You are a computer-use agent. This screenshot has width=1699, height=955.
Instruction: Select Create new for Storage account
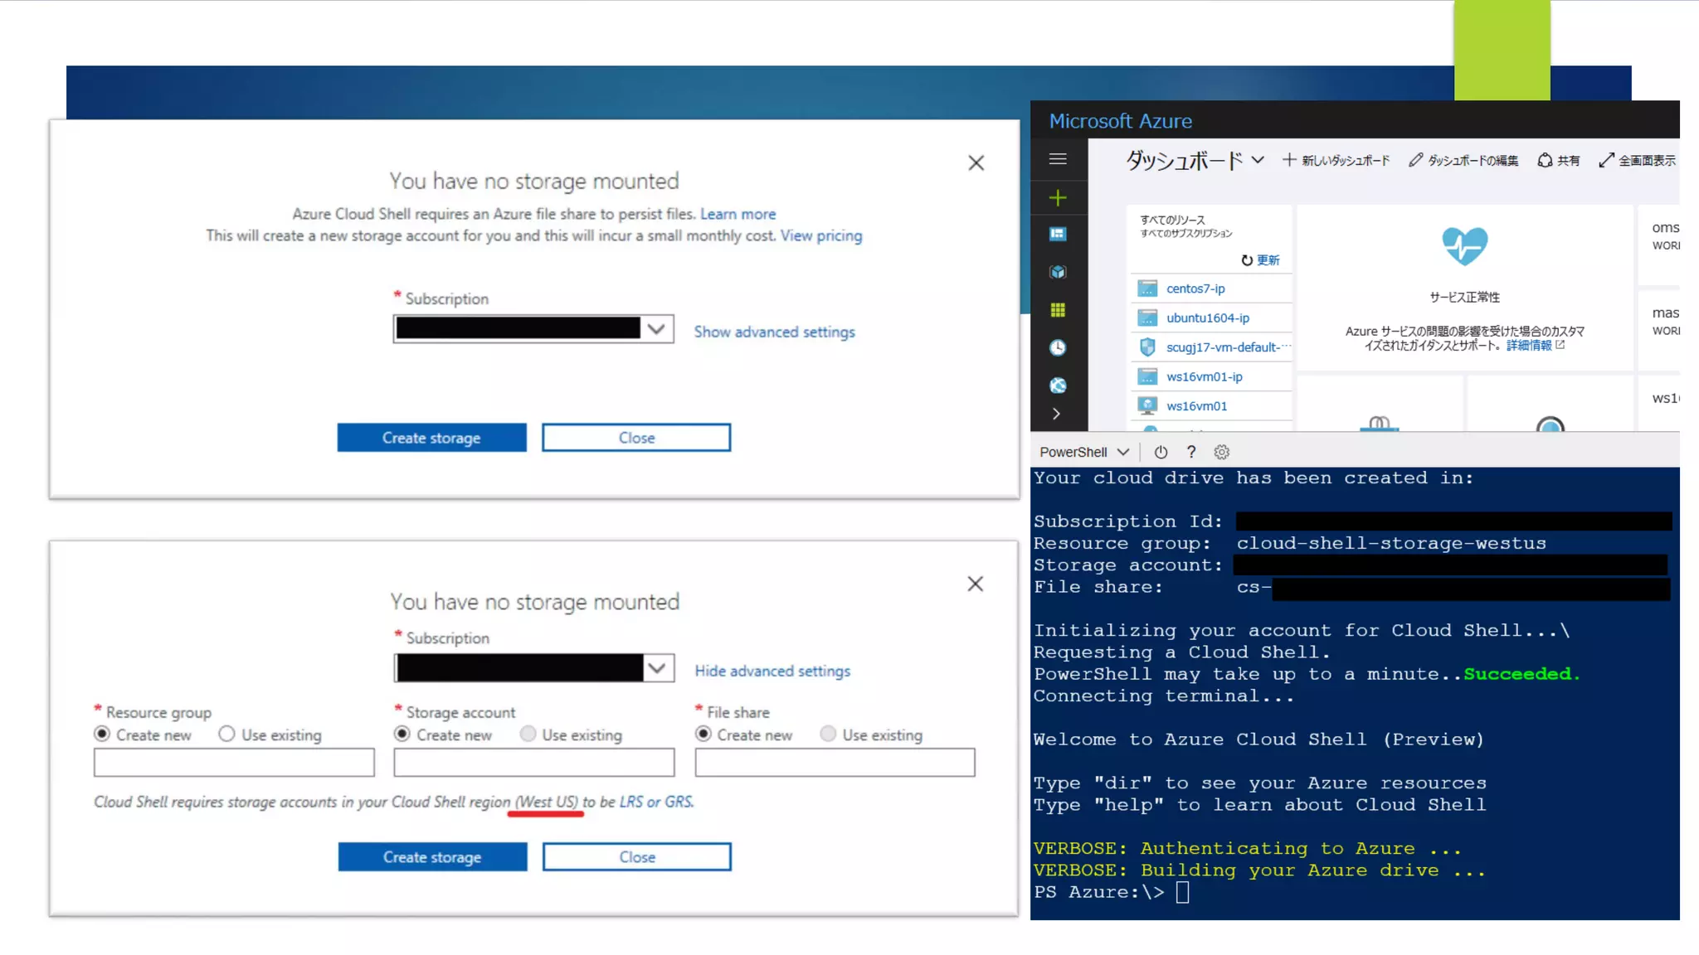click(402, 734)
